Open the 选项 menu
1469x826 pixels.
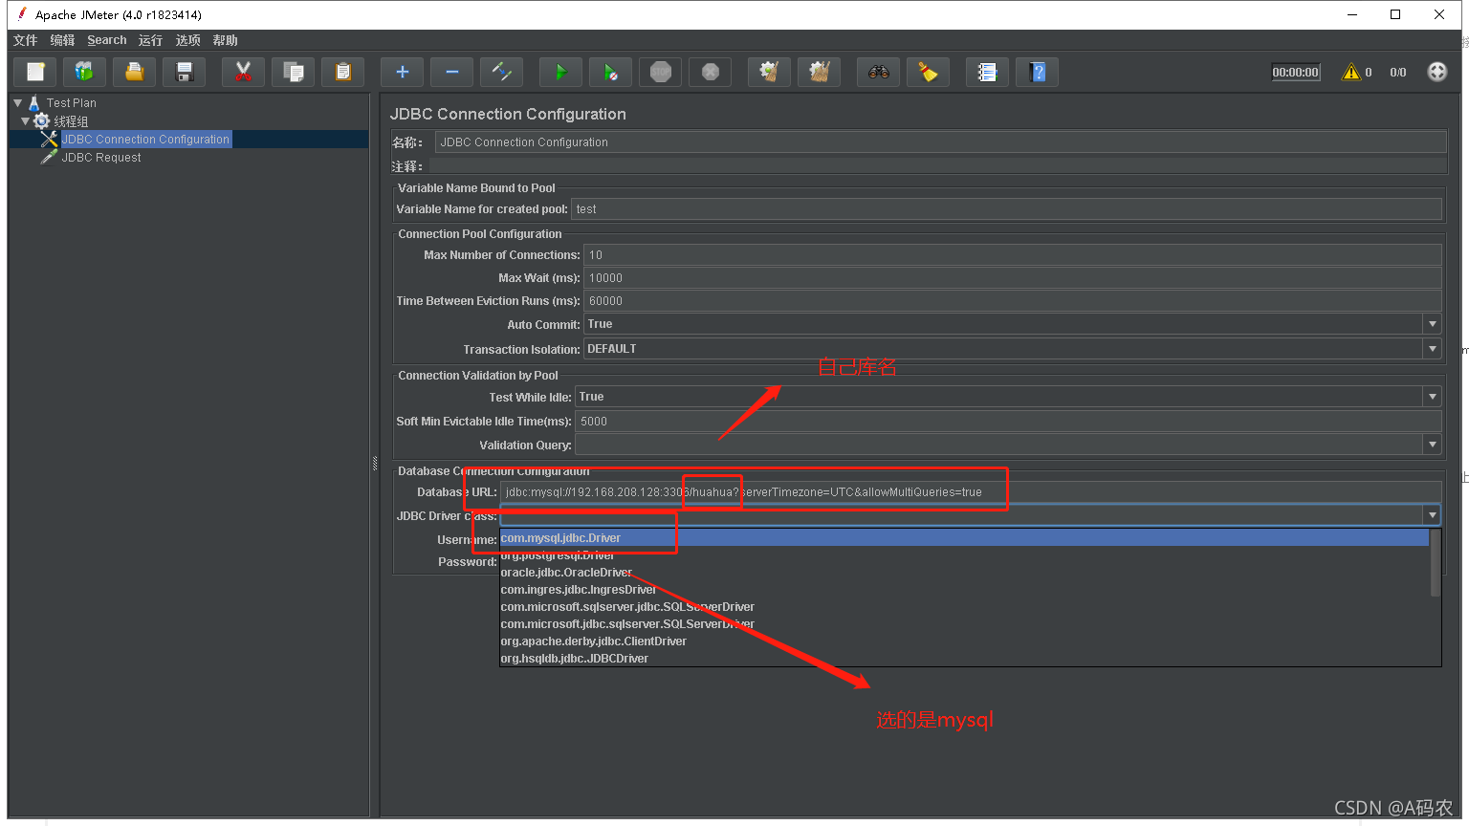tap(188, 40)
